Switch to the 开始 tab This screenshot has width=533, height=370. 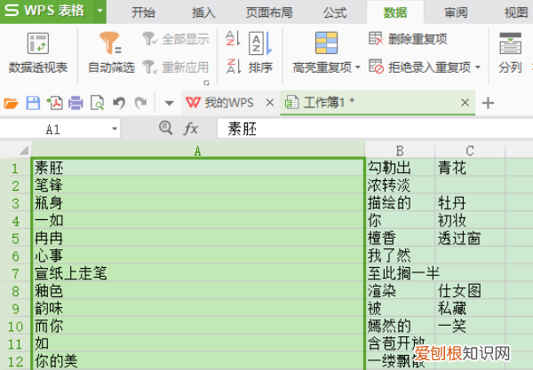point(143,13)
